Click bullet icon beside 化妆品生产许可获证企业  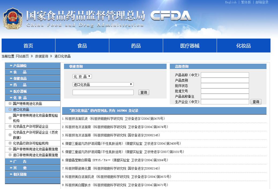10,126
